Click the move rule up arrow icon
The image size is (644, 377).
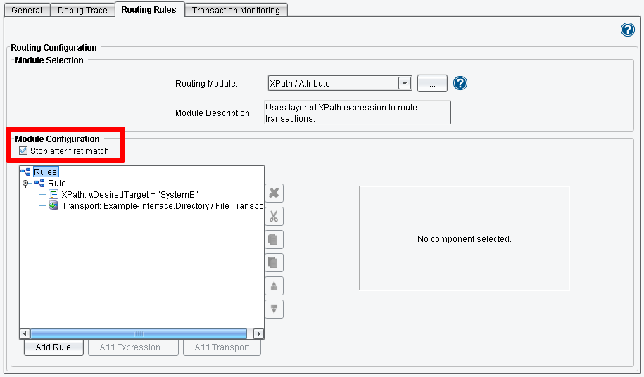point(274,286)
